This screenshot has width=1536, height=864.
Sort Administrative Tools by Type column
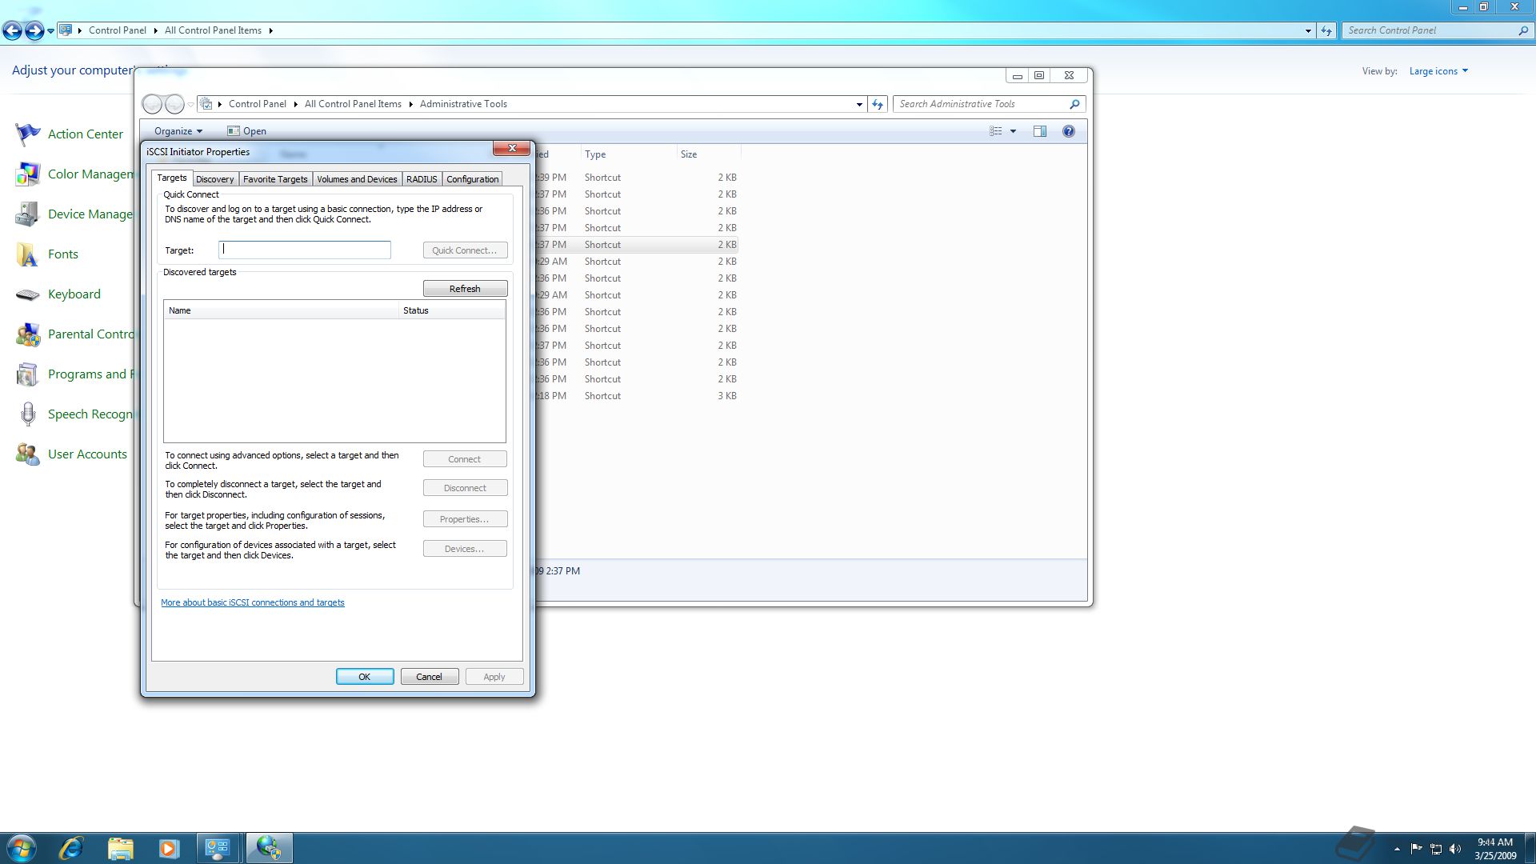click(x=628, y=154)
